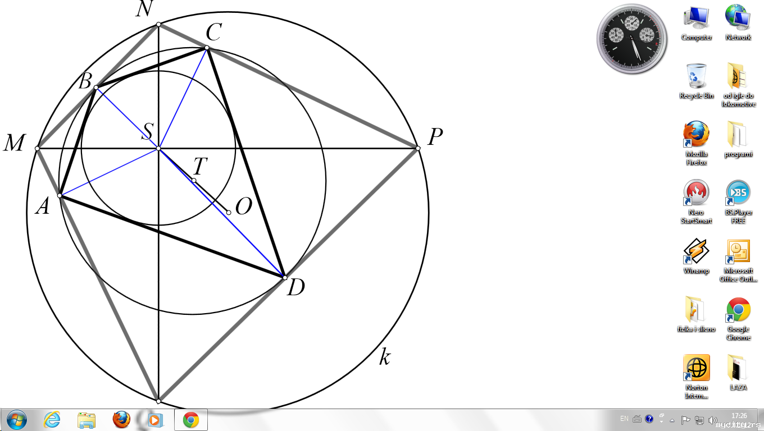Open the Network desktop icon
764x431 pixels.
738,22
